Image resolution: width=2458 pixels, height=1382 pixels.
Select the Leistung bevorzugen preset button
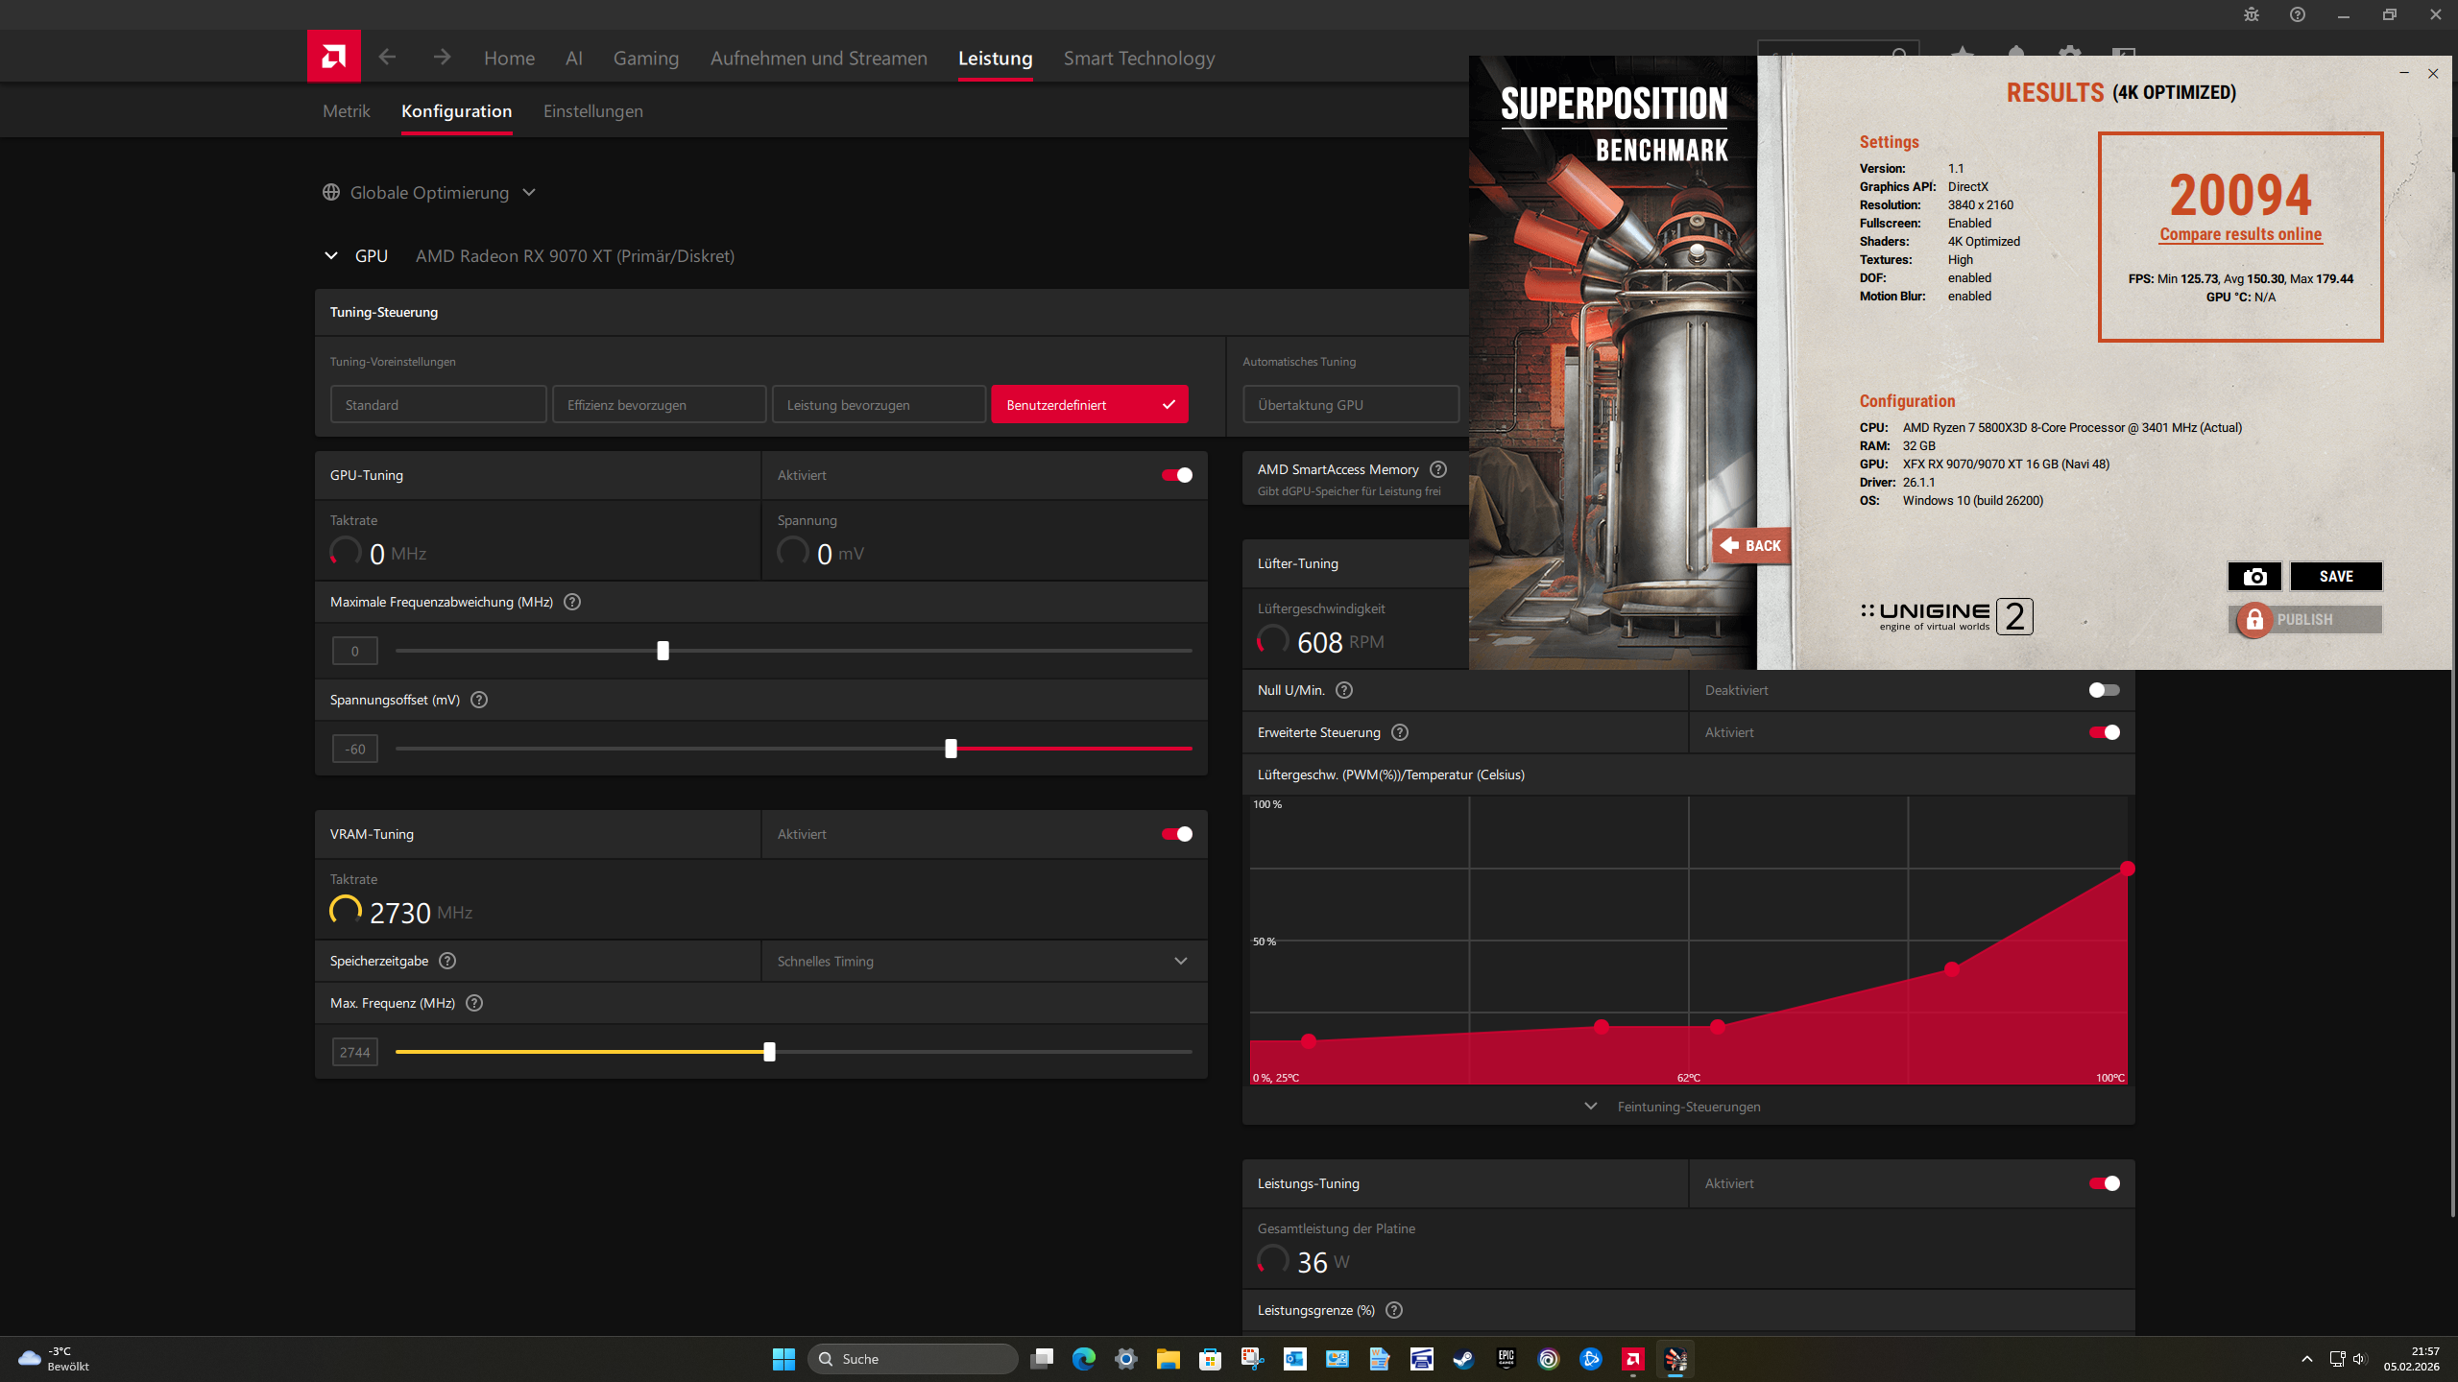878,405
